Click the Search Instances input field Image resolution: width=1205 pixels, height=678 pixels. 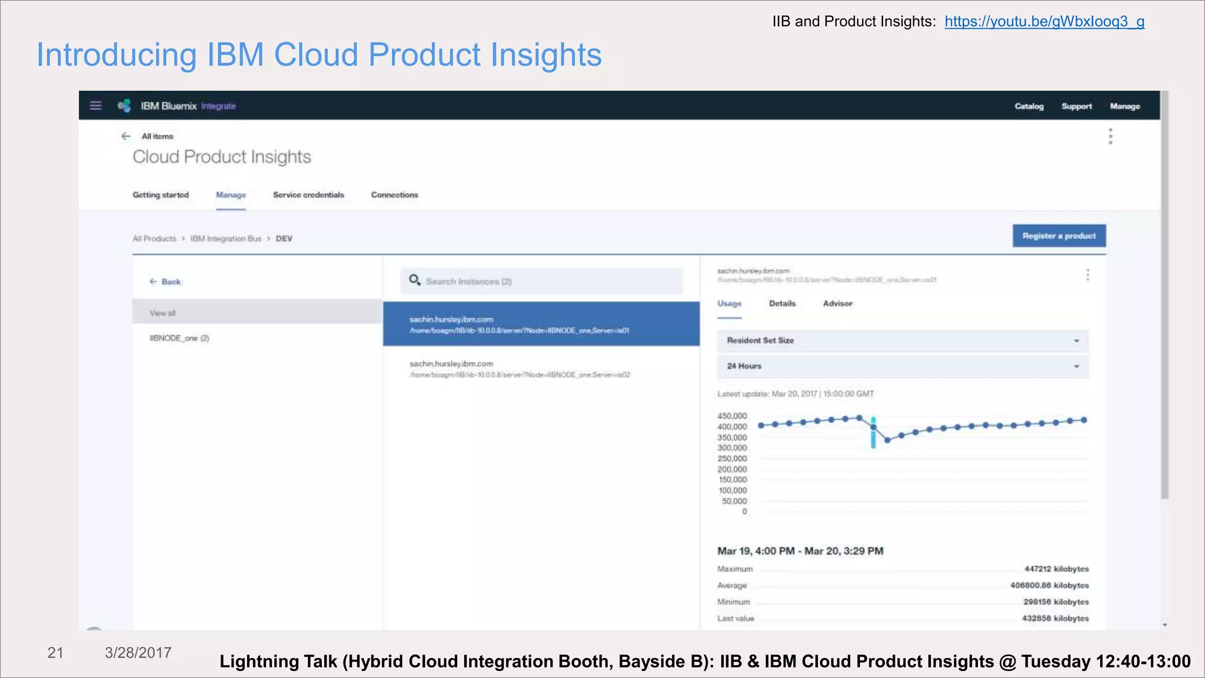(541, 281)
